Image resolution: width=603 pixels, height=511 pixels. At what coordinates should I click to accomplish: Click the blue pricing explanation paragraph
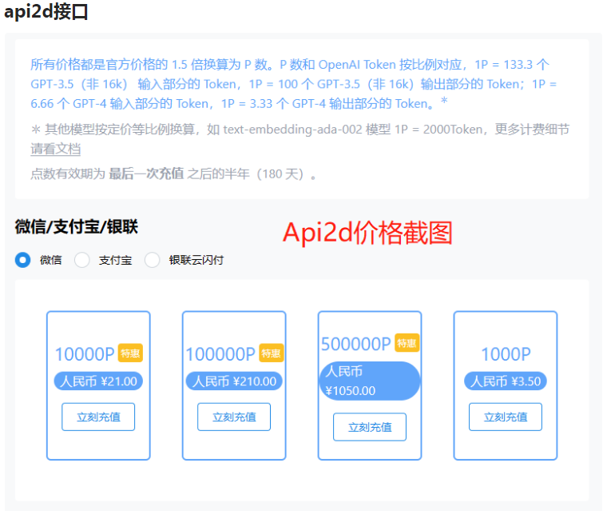(x=294, y=83)
